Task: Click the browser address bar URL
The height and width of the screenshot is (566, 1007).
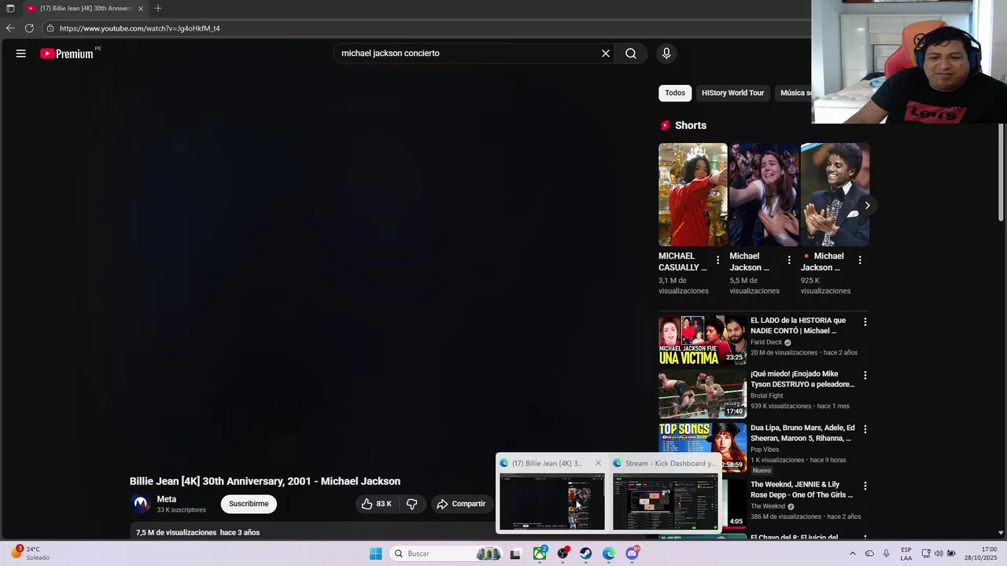Action: coord(139,28)
